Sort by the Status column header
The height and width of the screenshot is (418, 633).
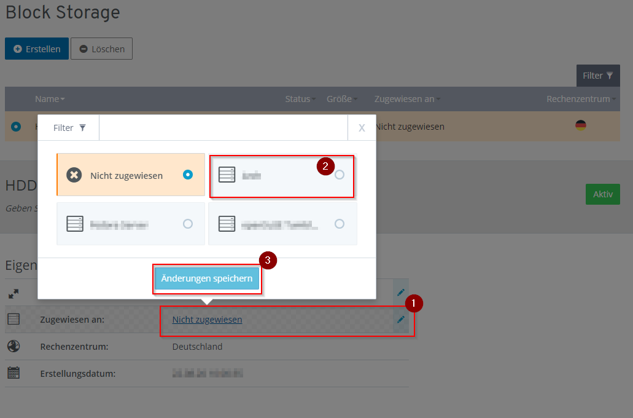tap(300, 99)
